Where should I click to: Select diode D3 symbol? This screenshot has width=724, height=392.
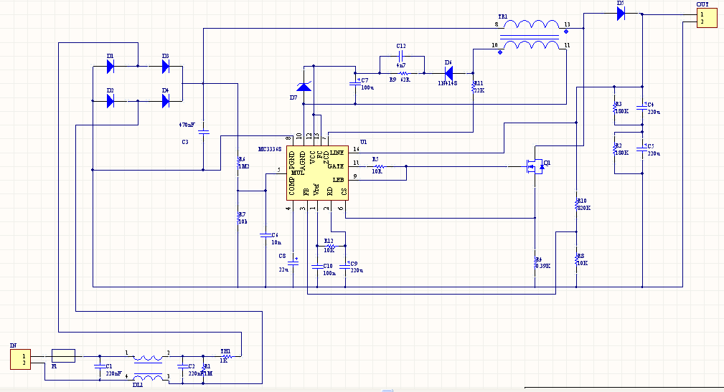click(166, 67)
